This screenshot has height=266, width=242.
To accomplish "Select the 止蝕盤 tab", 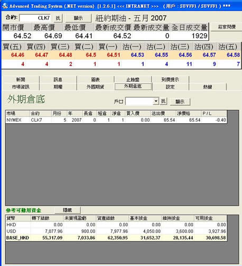I will (x=133, y=79).
